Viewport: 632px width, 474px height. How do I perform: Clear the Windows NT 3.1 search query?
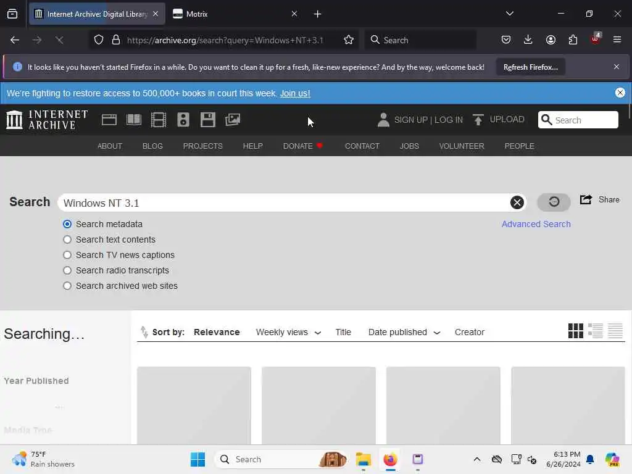(517, 202)
